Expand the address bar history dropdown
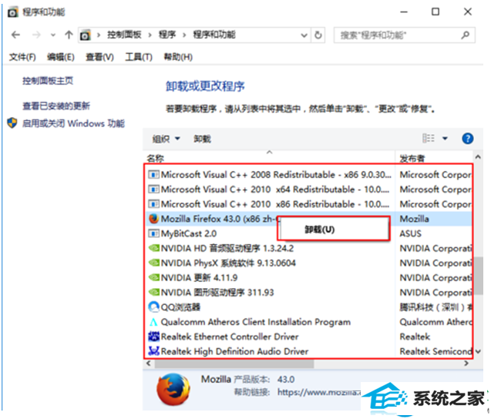 click(304, 35)
